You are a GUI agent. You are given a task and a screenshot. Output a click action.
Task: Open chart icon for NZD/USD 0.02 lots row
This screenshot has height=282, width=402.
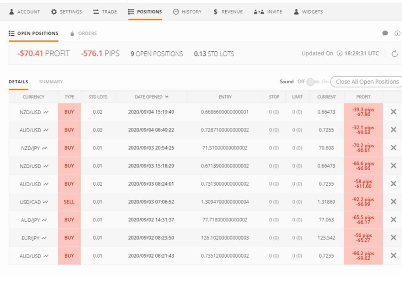46,112
